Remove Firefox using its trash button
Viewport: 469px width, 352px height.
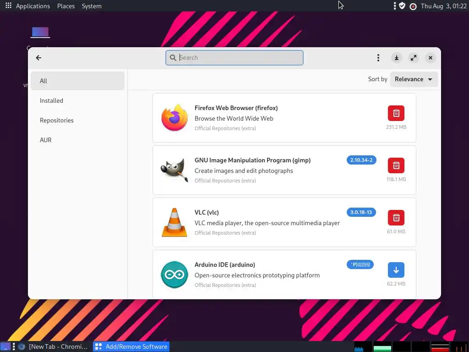[396, 114]
